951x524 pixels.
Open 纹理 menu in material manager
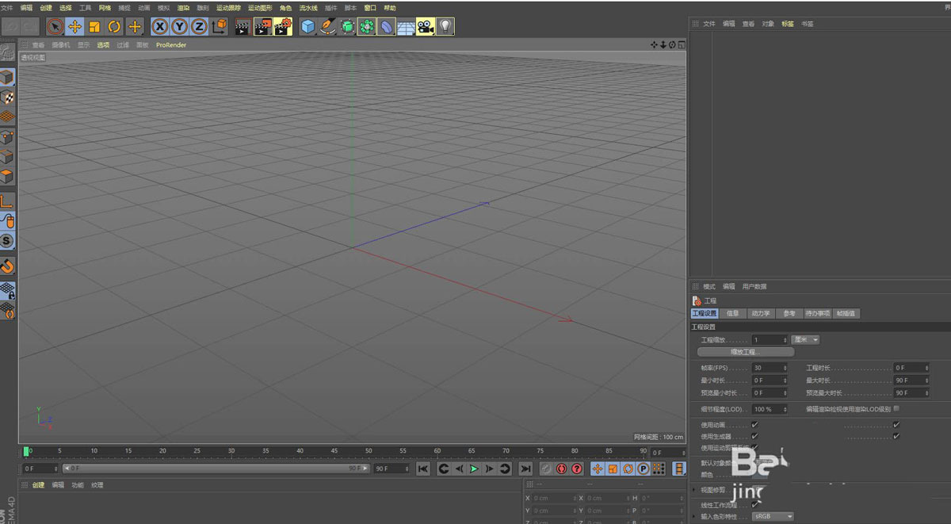(97, 485)
